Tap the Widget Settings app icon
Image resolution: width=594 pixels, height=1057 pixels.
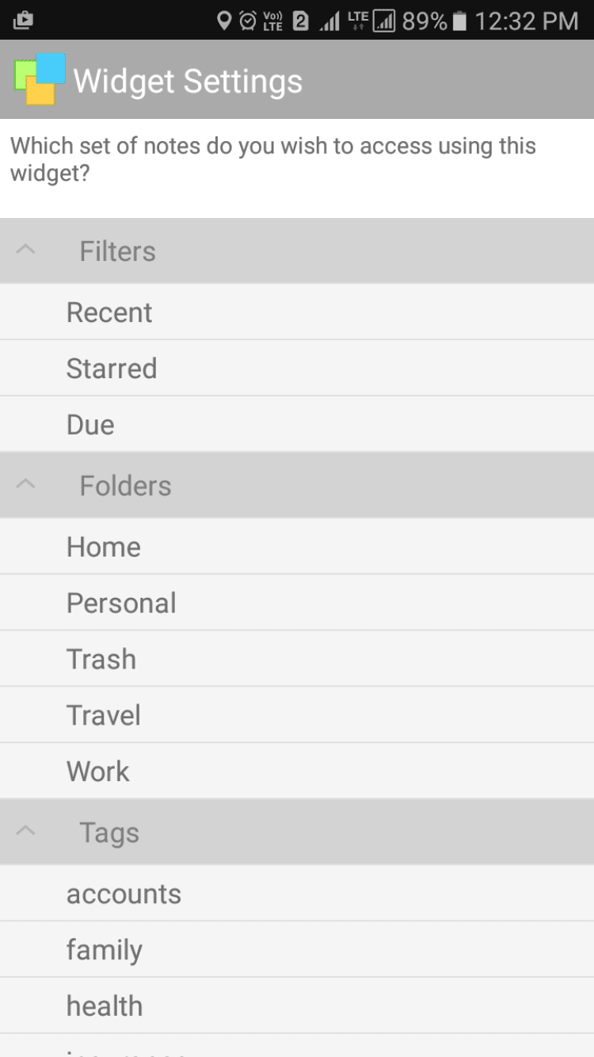pyautogui.click(x=39, y=79)
